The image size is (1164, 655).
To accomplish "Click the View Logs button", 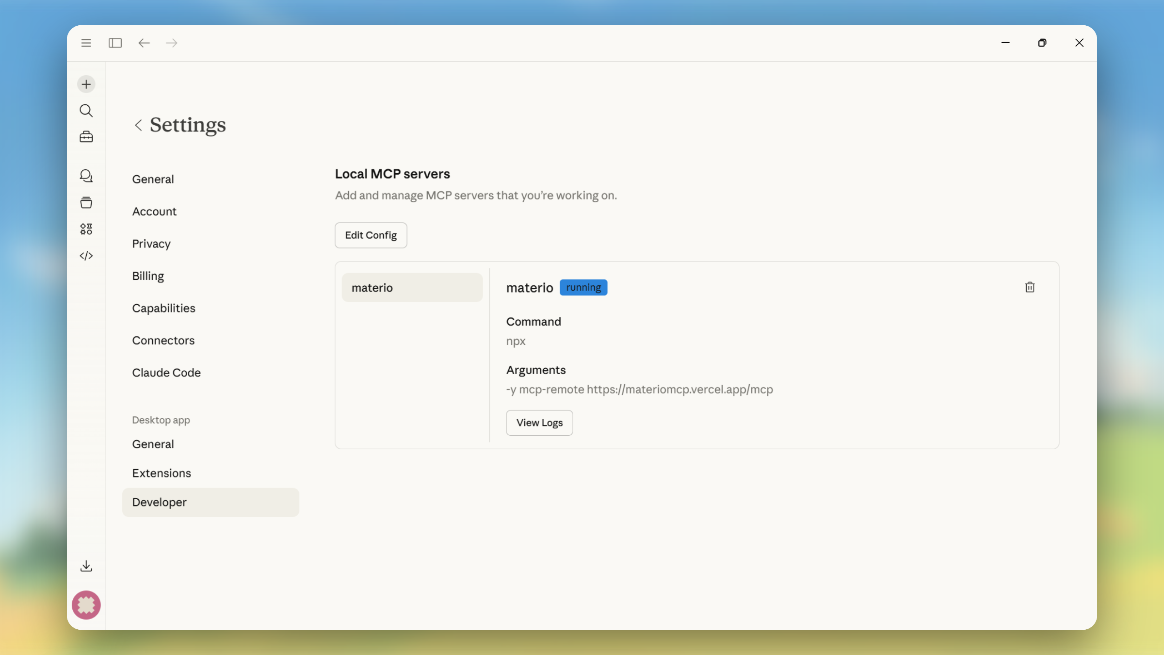I will tap(539, 423).
